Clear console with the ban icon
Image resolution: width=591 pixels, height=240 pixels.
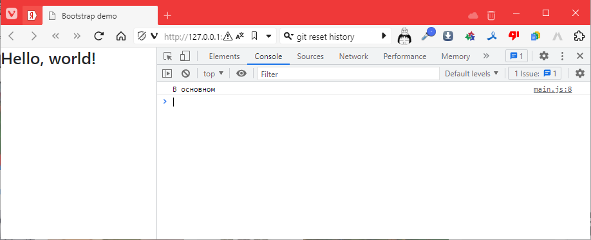tap(185, 74)
